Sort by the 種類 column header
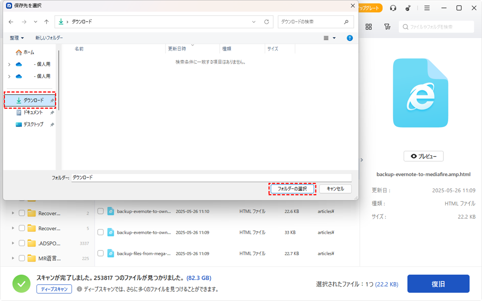Image resolution: width=482 pixels, height=301 pixels. coord(227,49)
